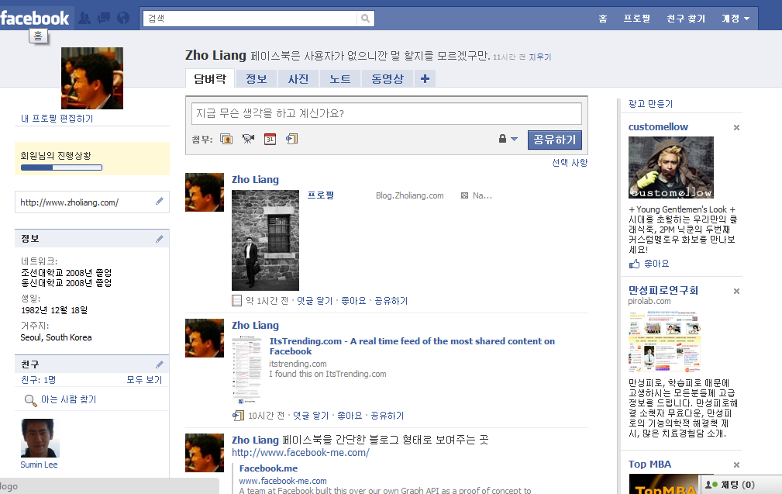Open friend requests icon in top bar

pos(84,19)
